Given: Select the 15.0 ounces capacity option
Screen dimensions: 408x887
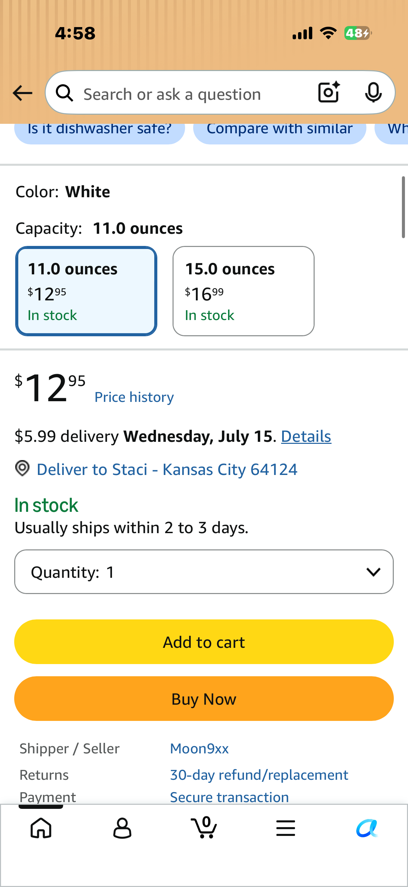Looking at the screenshot, I should [x=244, y=291].
